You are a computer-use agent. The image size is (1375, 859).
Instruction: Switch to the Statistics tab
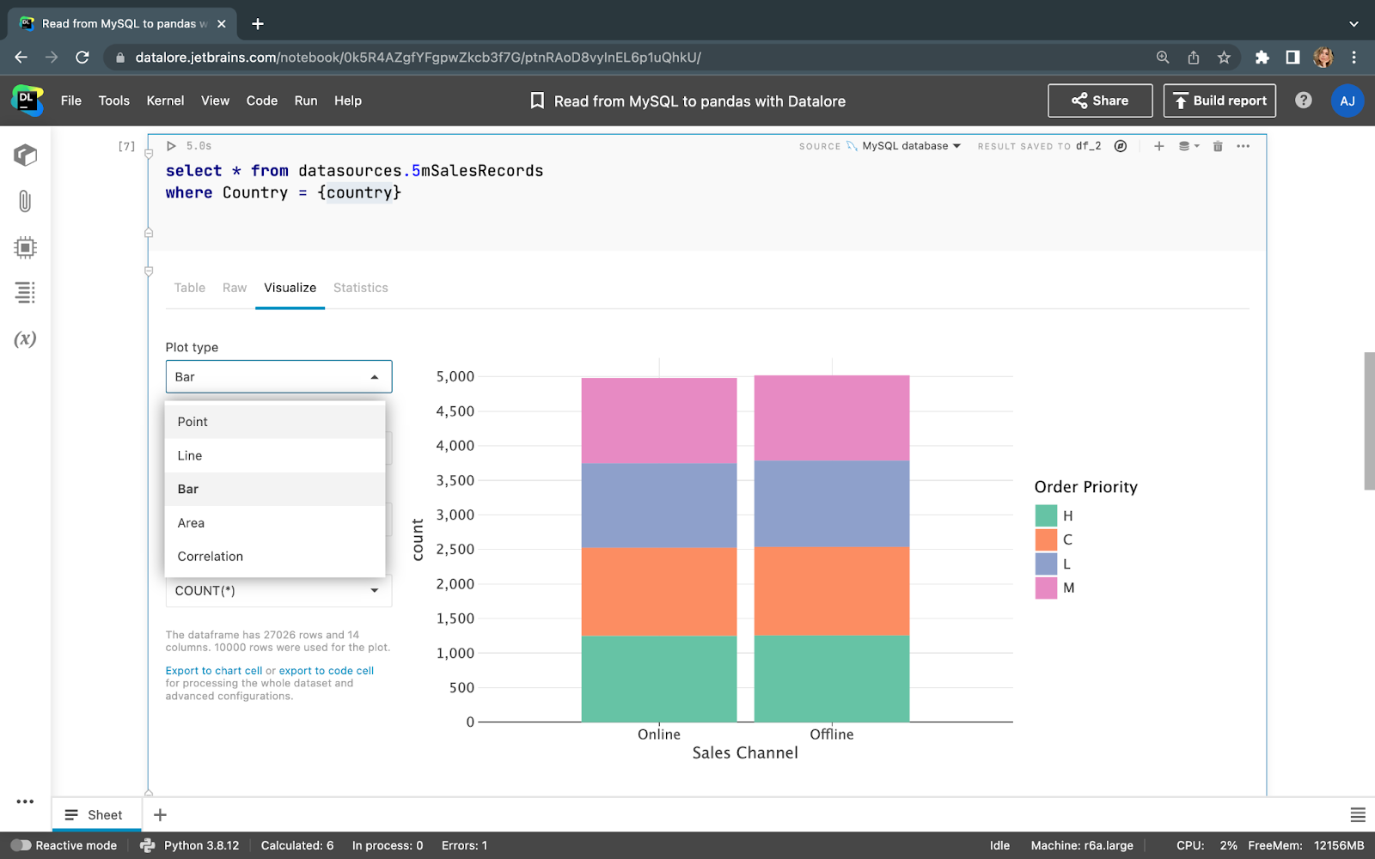(x=361, y=288)
